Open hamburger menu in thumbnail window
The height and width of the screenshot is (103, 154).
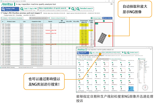[151, 50]
